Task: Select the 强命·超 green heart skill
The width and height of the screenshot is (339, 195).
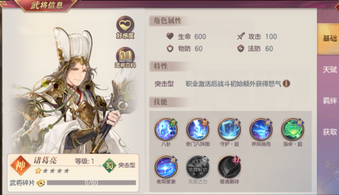Action: [x=293, y=129]
